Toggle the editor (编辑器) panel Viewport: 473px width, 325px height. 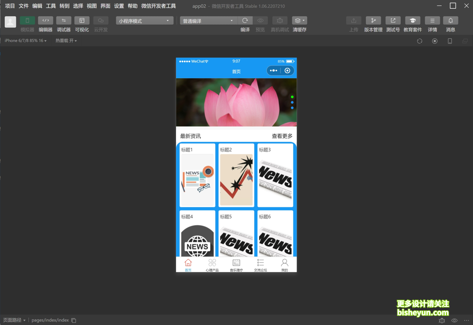point(46,21)
